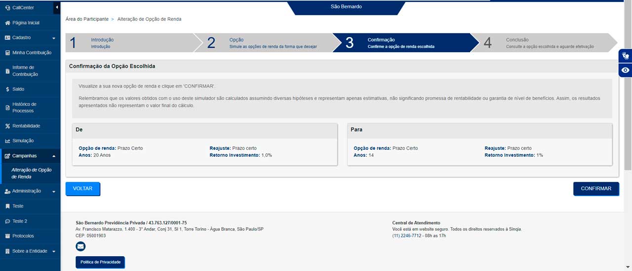Open Protocolos menu item

[x=30, y=236]
